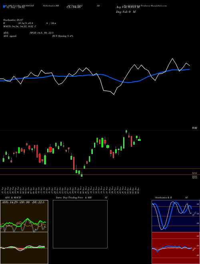200x264 pixels.
Task: Select the 'ADX: 14.29 +DY: 30 -DY: 22.5' header
Action: point(23,202)
